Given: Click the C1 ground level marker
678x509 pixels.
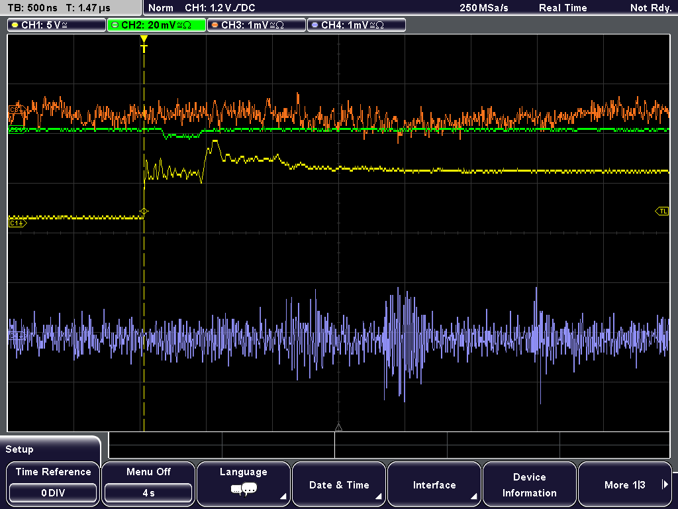Looking at the screenshot, I should click(17, 223).
